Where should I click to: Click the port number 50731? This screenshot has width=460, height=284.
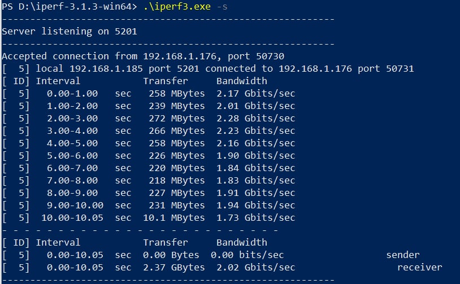[x=400, y=69]
